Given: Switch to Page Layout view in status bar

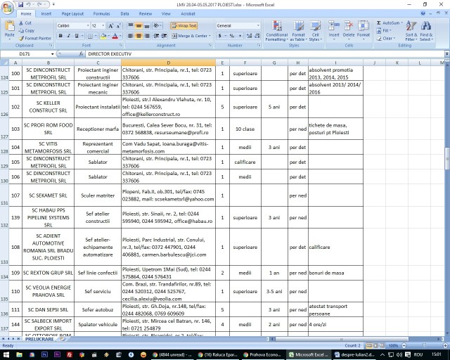Looking at the screenshot, I should coord(375,346).
